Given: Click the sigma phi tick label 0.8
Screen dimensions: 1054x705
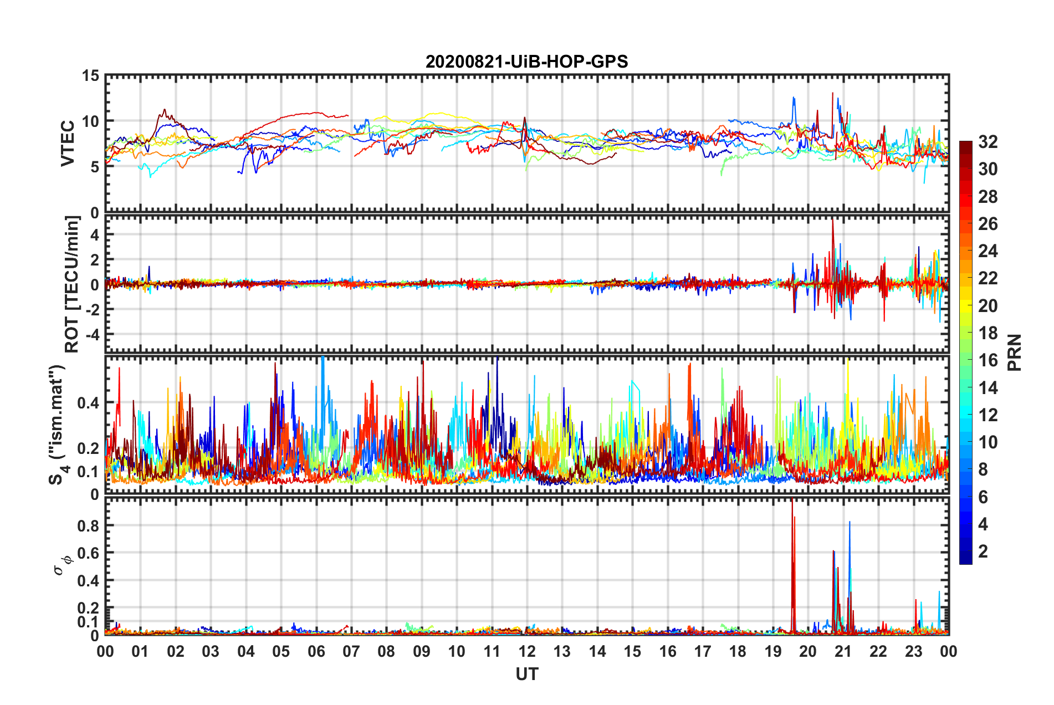Looking at the screenshot, I should (88, 525).
